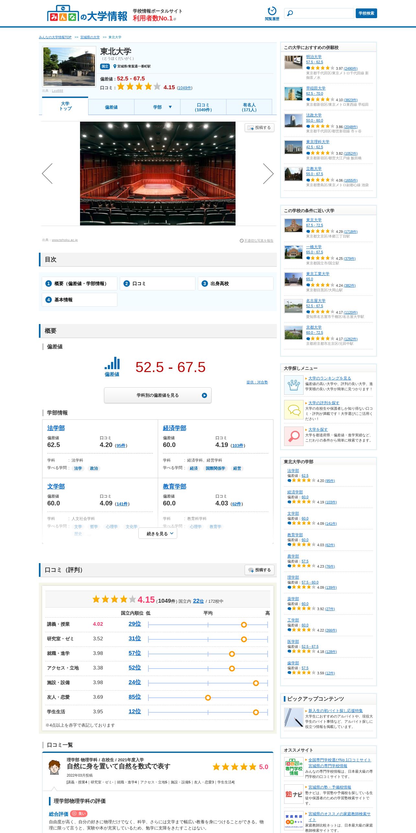Click the magnifier icon for 大学を探す
This screenshot has height=833, width=416.
(x=294, y=436)
